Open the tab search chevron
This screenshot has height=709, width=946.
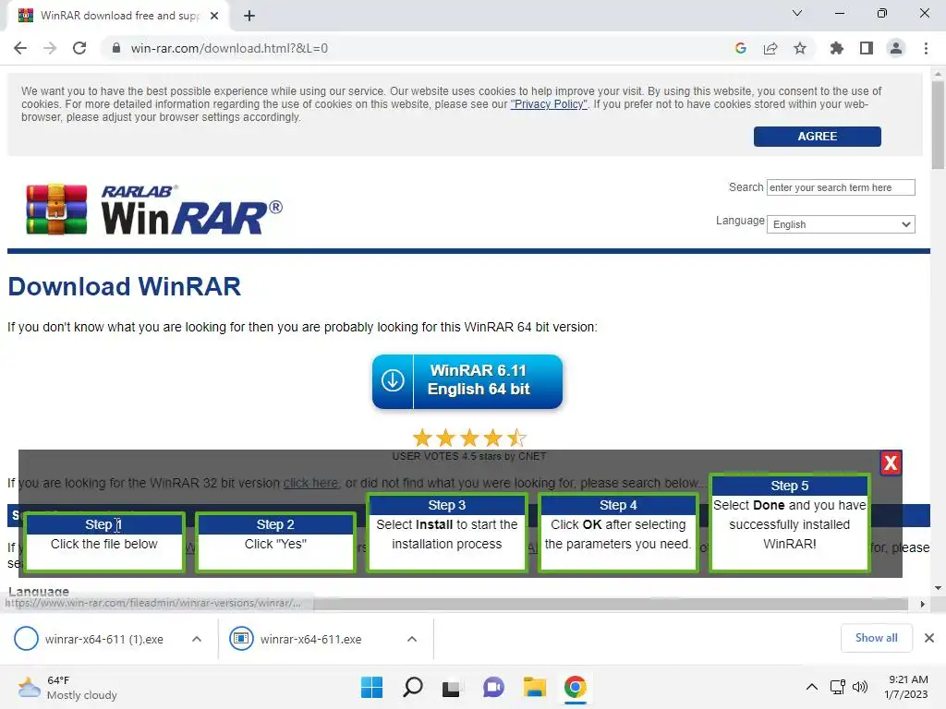tap(797, 13)
